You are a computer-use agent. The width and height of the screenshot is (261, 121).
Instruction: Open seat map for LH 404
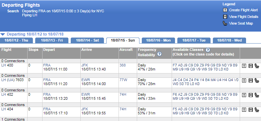coord(257,110)
